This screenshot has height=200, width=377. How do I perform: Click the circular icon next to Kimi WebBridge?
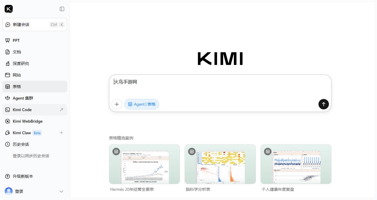[8, 121]
